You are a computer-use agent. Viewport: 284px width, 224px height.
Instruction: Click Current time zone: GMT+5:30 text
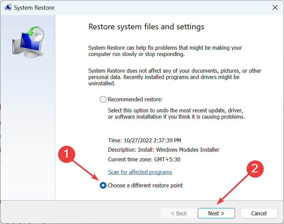(x=144, y=159)
